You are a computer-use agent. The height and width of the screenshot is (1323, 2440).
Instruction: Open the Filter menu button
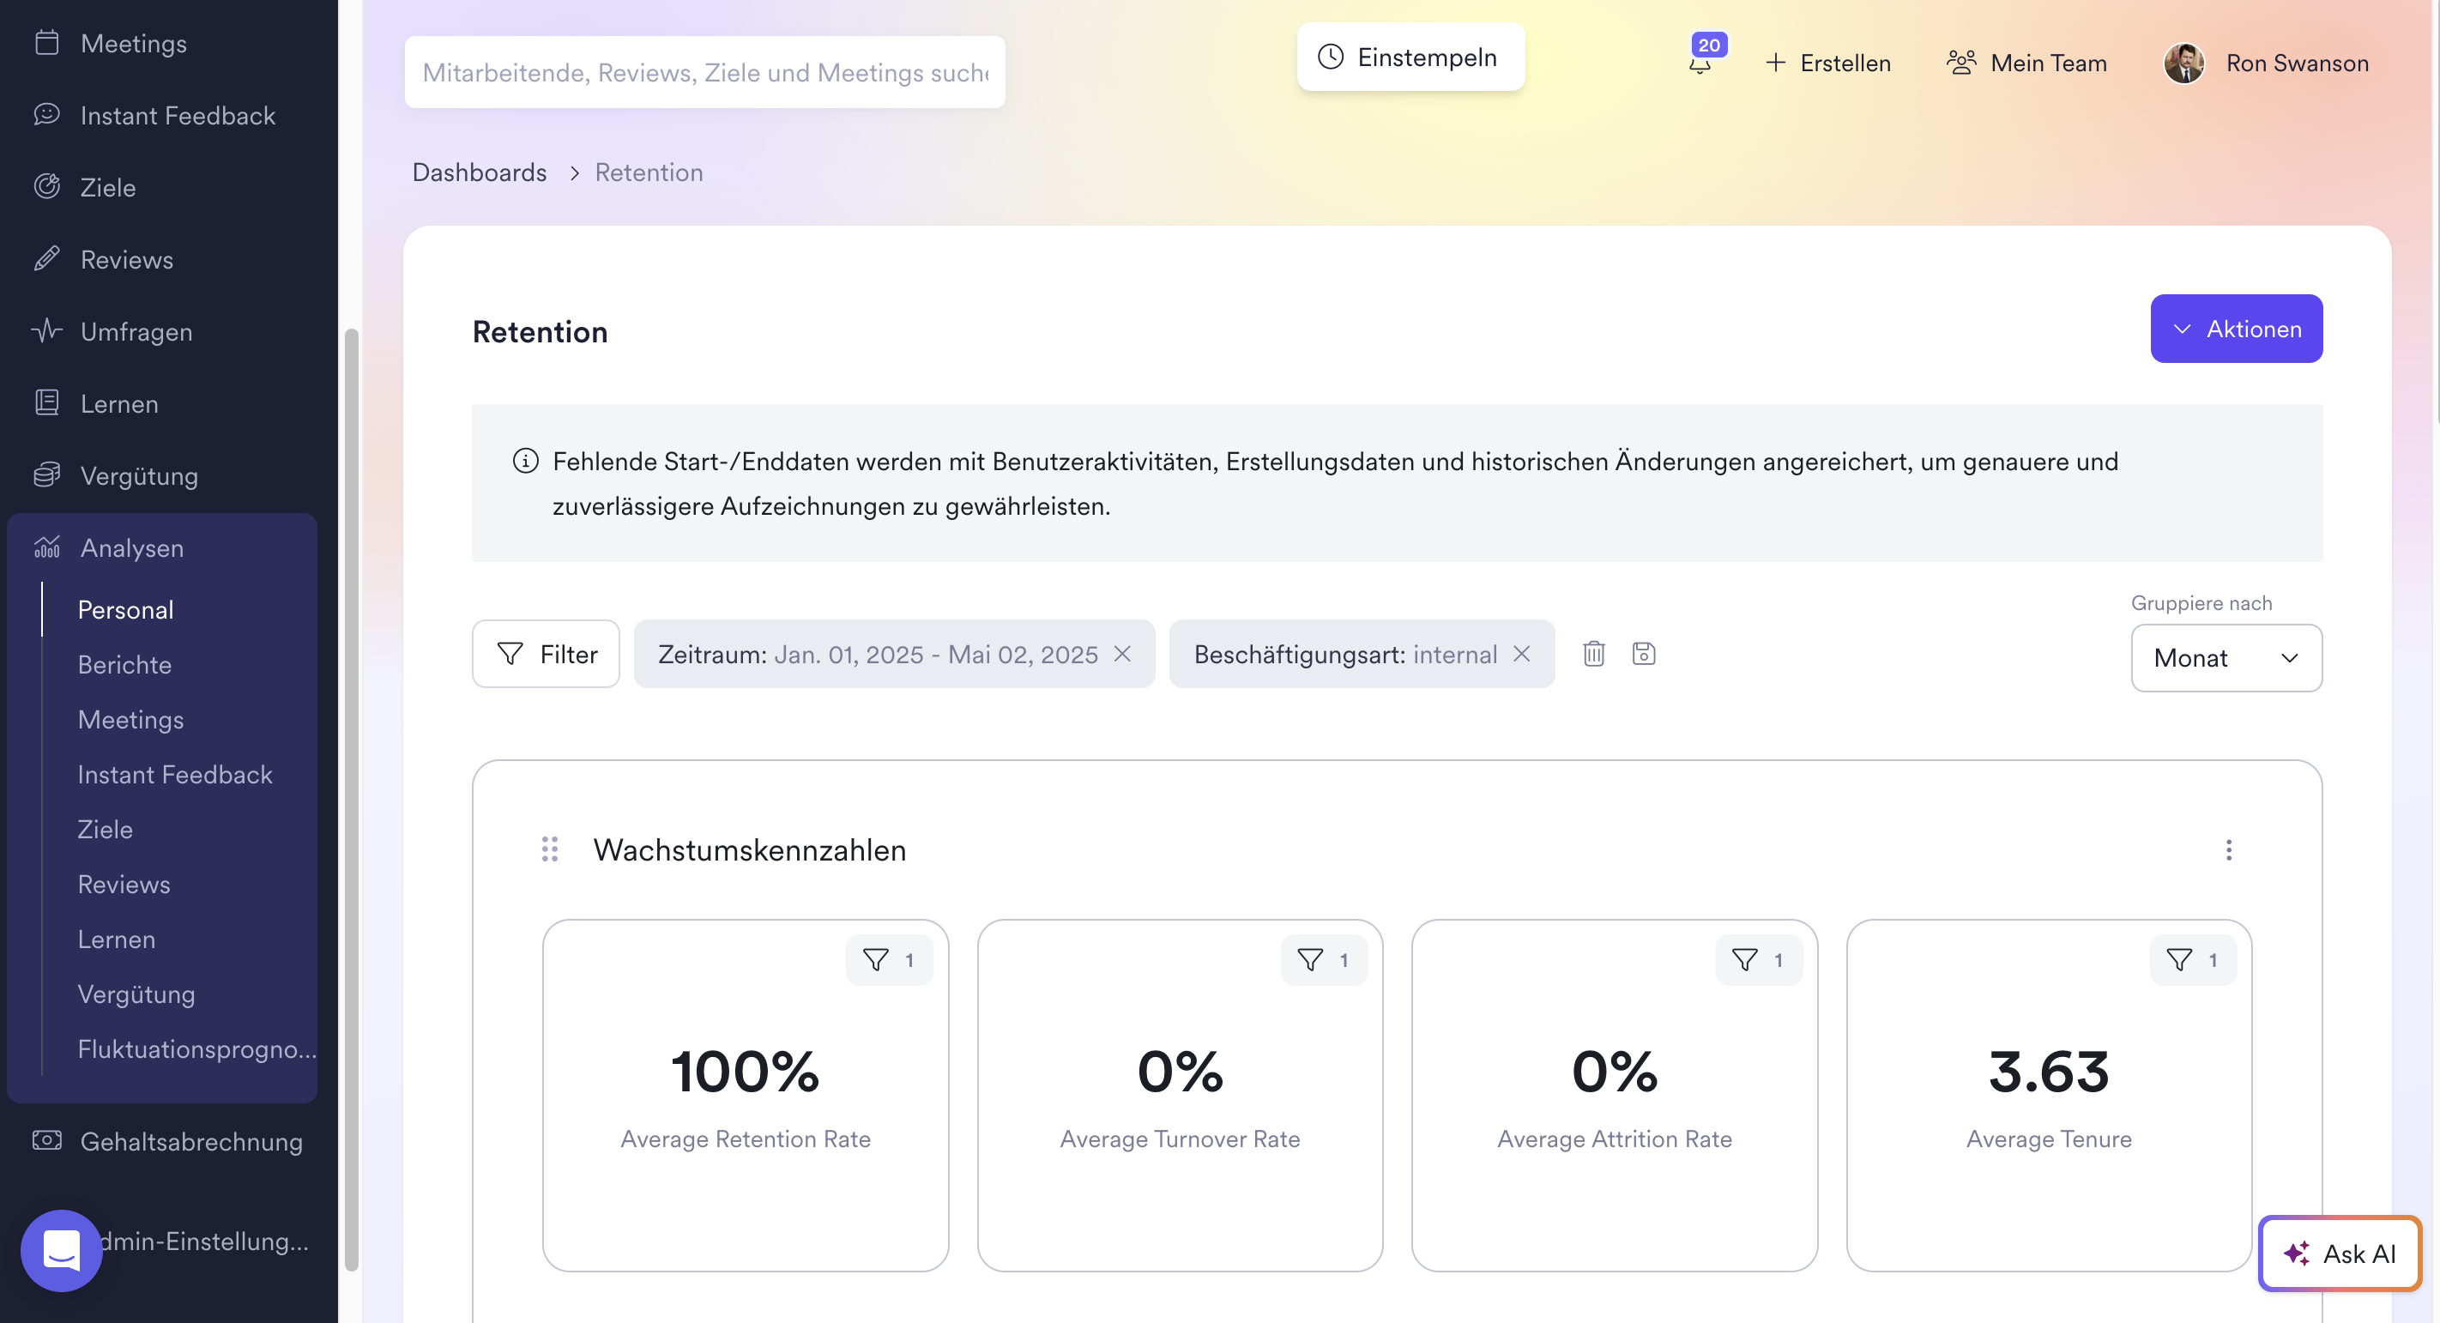pyautogui.click(x=546, y=654)
